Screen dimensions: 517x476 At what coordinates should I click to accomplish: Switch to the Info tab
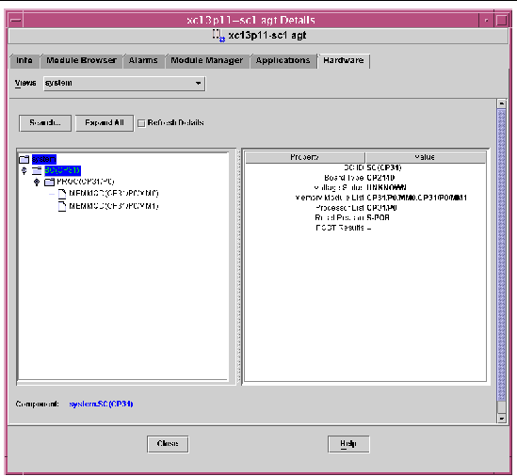coord(24,60)
